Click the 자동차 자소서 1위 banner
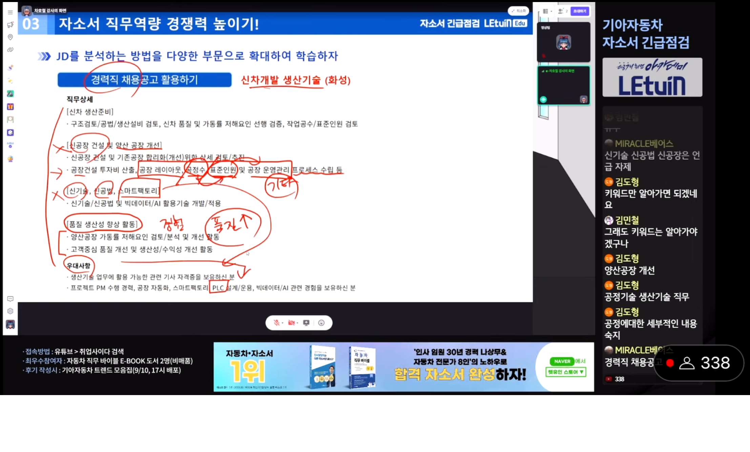This screenshot has height=452, width=750. [404, 367]
